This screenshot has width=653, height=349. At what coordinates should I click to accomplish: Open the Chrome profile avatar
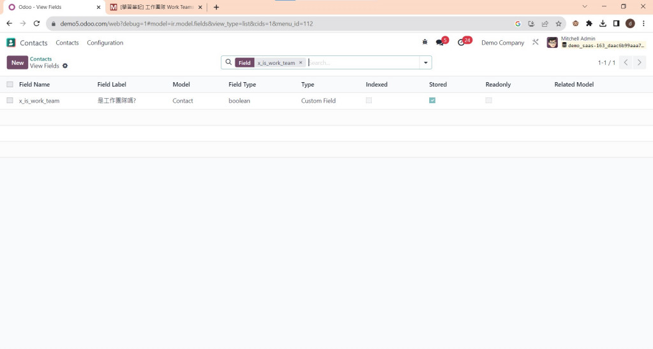tap(630, 24)
